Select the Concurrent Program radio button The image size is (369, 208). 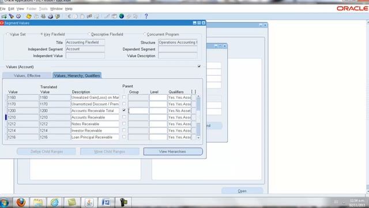click(x=145, y=34)
